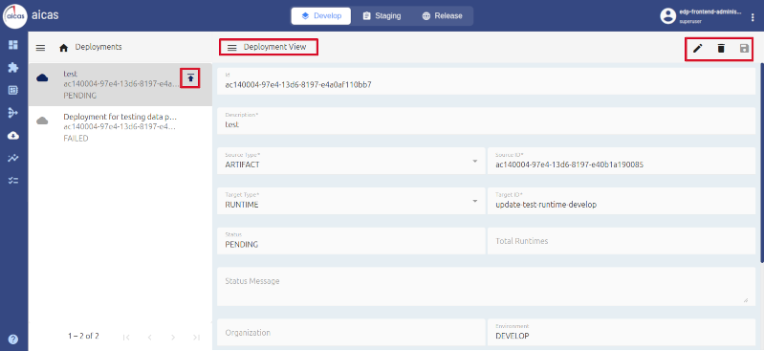The height and width of the screenshot is (351, 764).
Task: Switch to the Staging tab
Action: tap(382, 15)
